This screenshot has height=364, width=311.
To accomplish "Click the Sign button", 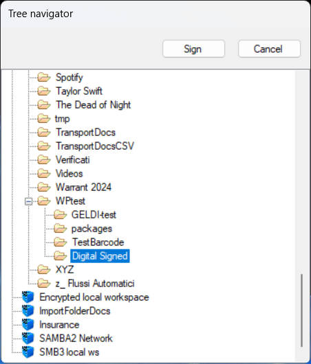I will 193,49.
